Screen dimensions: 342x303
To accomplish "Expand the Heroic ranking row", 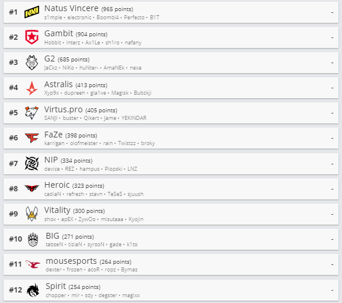I will (x=171, y=189).
